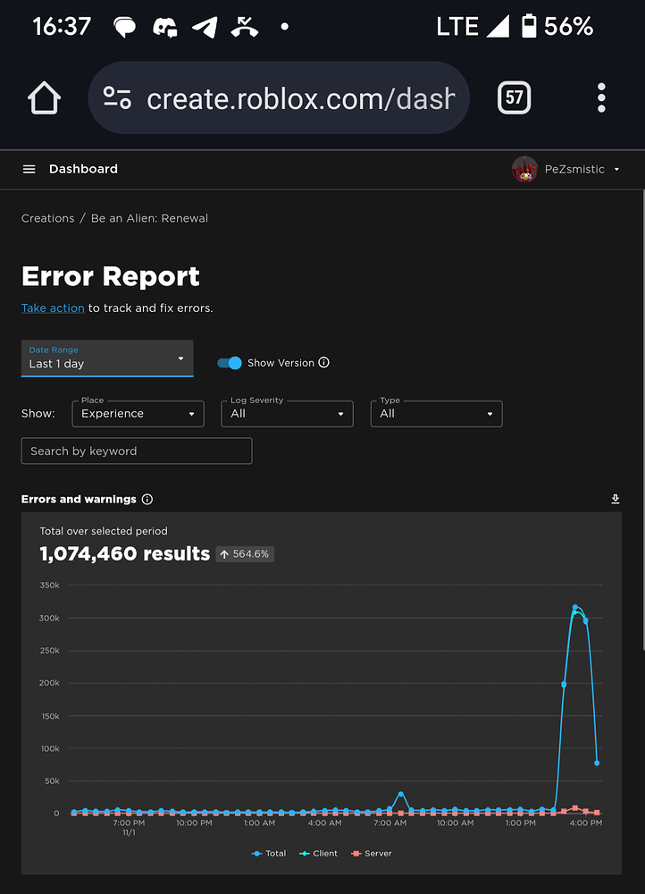Click the last data point near 4:00 PM
Screen dimensions: 645x894
597,763
